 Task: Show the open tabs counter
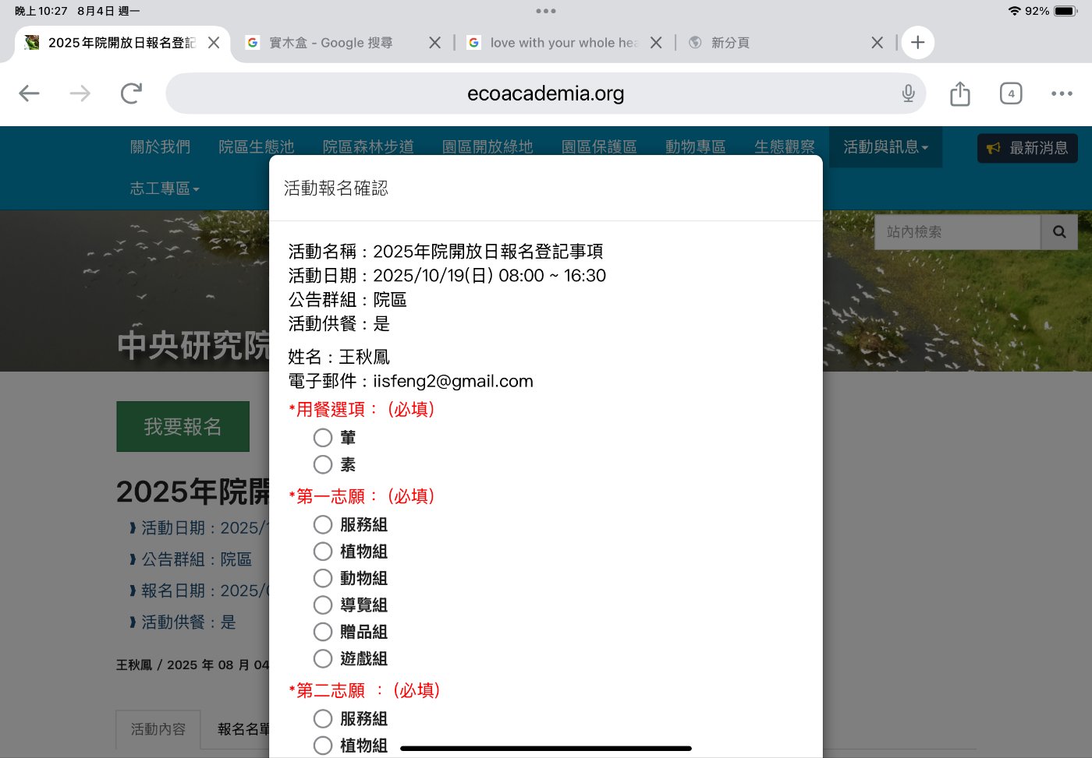[x=1010, y=93]
